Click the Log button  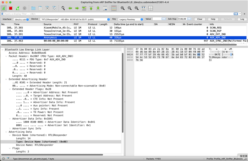242,19
